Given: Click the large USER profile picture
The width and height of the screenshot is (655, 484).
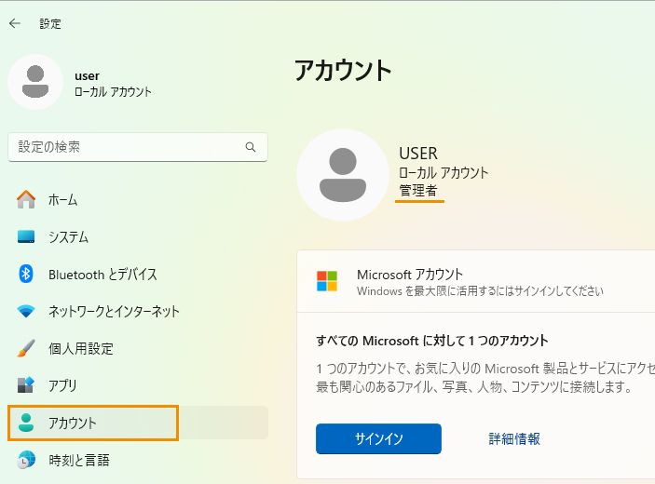Looking at the screenshot, I should pyautogui.click(x=343, y=175).
